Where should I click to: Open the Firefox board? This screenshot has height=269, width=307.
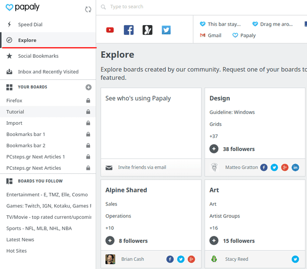(14, 101)
